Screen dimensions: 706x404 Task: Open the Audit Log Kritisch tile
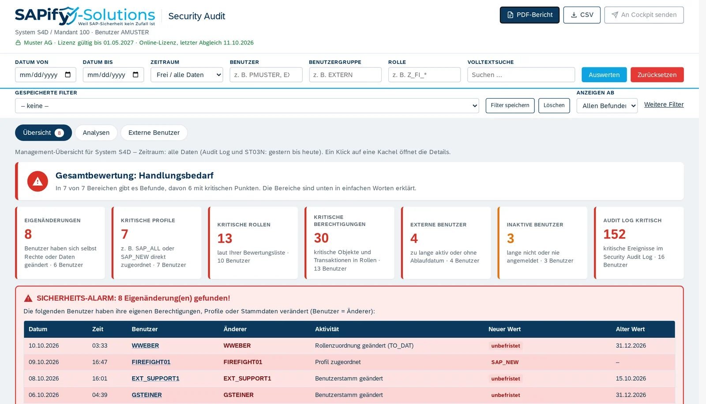[639, 243]
